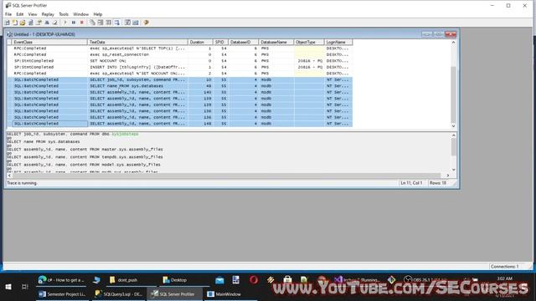Click the '20816 - PQ' ObjectType cell in SET NOCOUNT row
The height and width of the screenshot is (301, 536).
click(x=309, y=61)
